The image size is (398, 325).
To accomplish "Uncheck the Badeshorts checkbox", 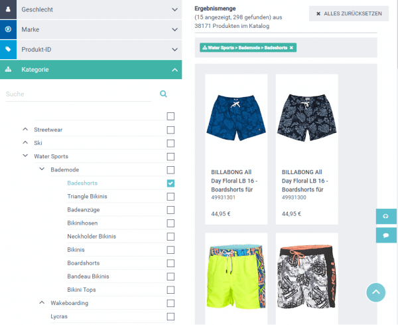I will [x=170, y=183].
